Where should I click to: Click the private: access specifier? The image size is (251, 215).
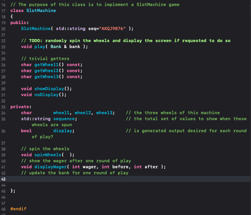tap(21, 107)
